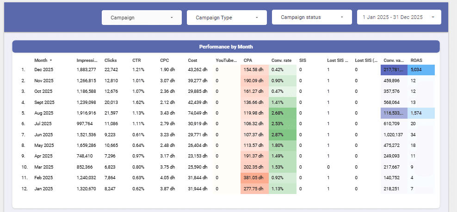
Task: Click the 277.75 dh CPA cell
Action: click(x=254, y=189)
